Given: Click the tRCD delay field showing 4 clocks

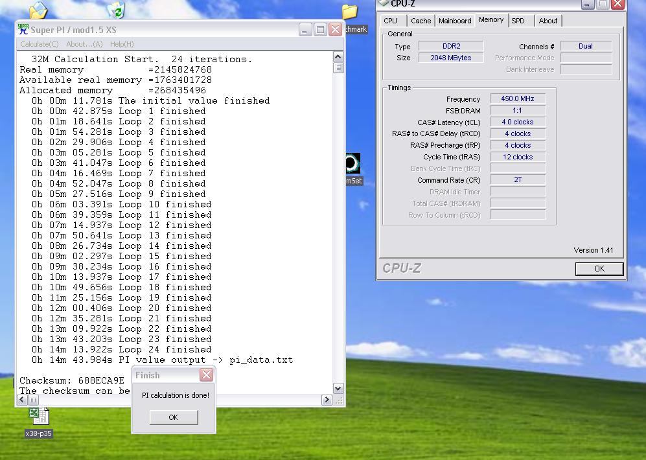Looking at the screenshot, I should pyautogui.click(x=518, y=133).
